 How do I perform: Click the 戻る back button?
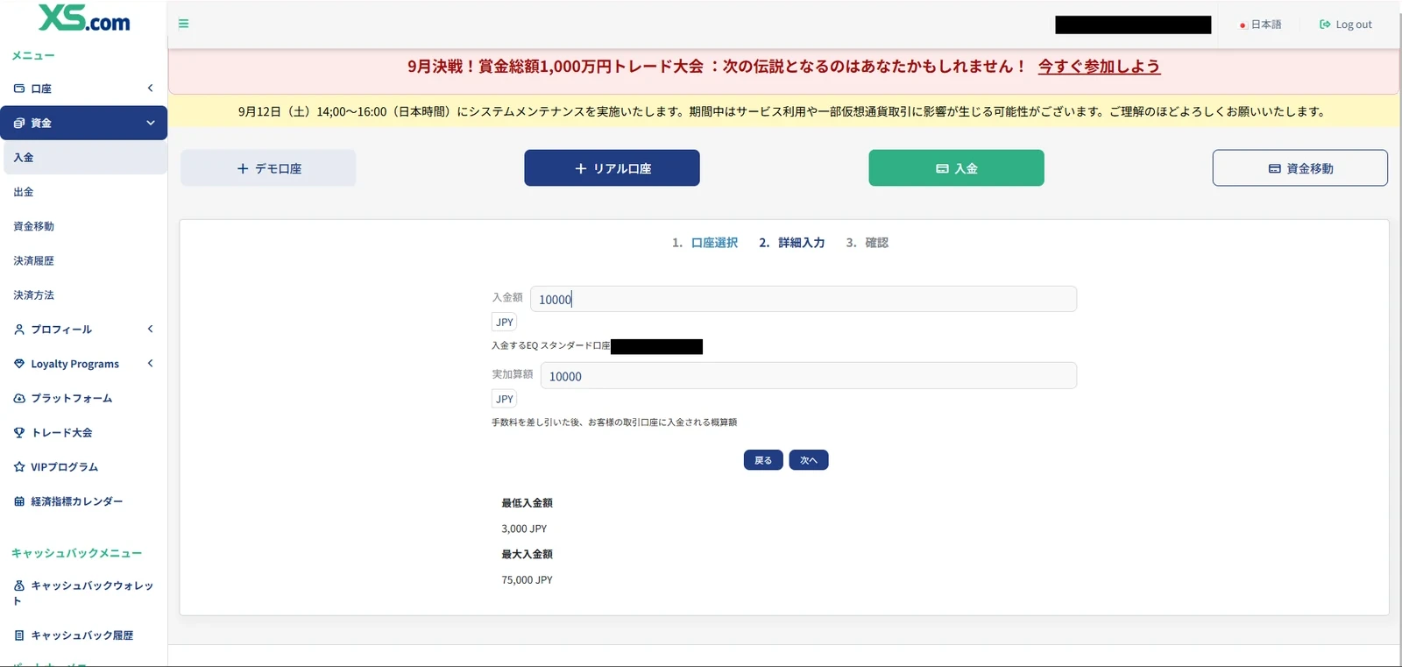click(763, 460)
